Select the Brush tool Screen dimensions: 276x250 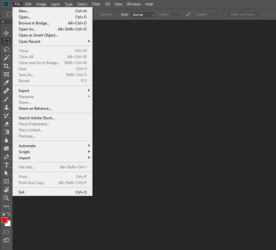[6, 99]
